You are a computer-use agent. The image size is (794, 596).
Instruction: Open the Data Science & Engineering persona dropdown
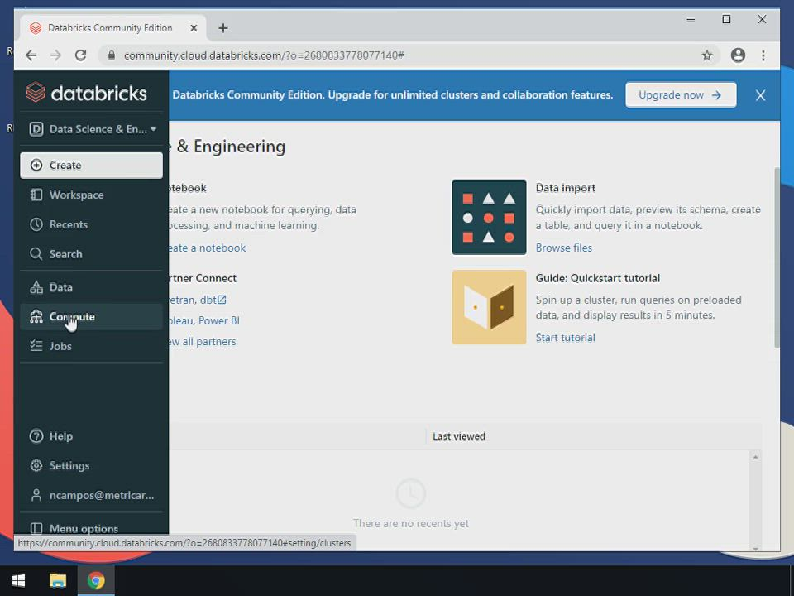pyautogui.click(x=92, y=129)
